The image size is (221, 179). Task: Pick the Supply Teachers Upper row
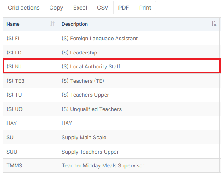pyautogui.click(x=112, y=152)
